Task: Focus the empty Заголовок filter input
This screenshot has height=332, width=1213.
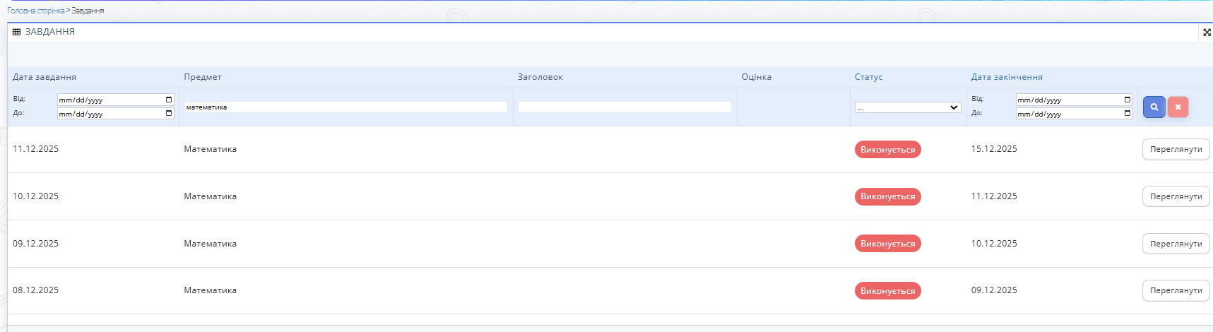Action: tap(625, 107)
